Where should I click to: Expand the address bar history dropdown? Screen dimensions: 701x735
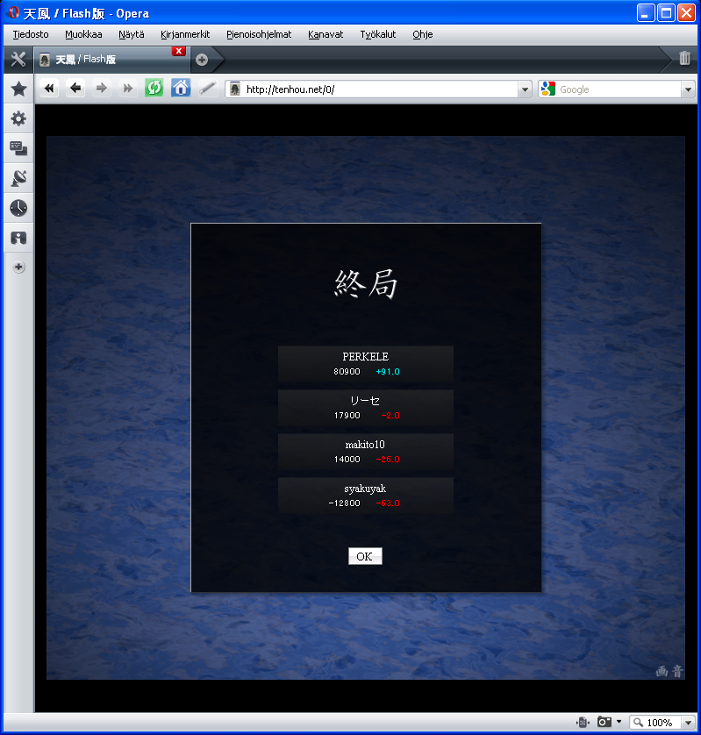click(525, 89)
